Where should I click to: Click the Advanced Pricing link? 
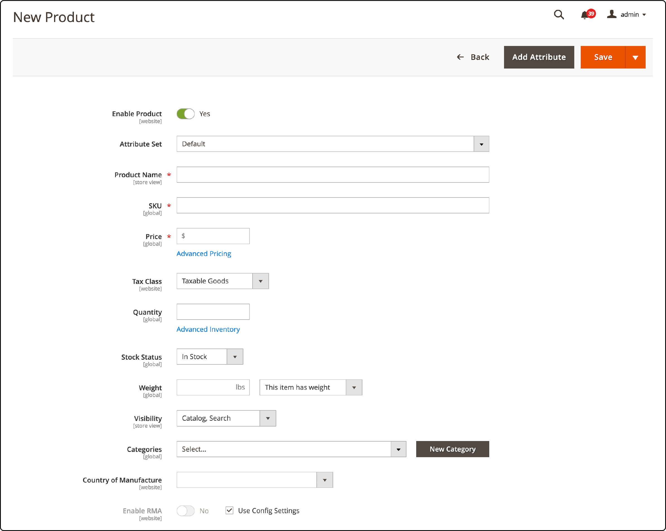tap(204, 253)
